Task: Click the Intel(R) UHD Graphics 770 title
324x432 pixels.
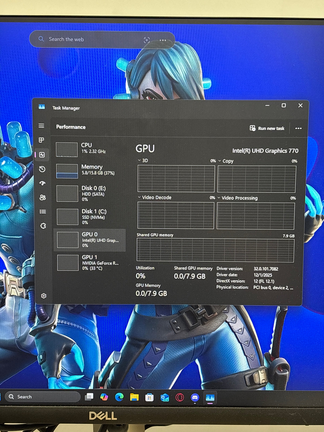Action: (x=265, y=151)
